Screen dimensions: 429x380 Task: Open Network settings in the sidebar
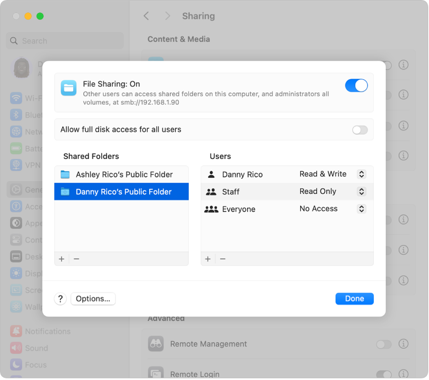point(25,132)
